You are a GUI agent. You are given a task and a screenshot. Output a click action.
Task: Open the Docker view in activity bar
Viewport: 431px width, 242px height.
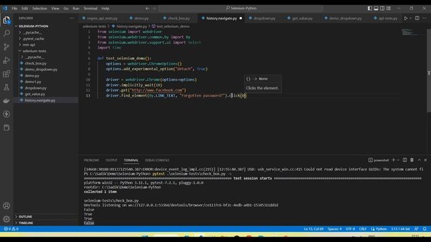click(x=7, y=101)
